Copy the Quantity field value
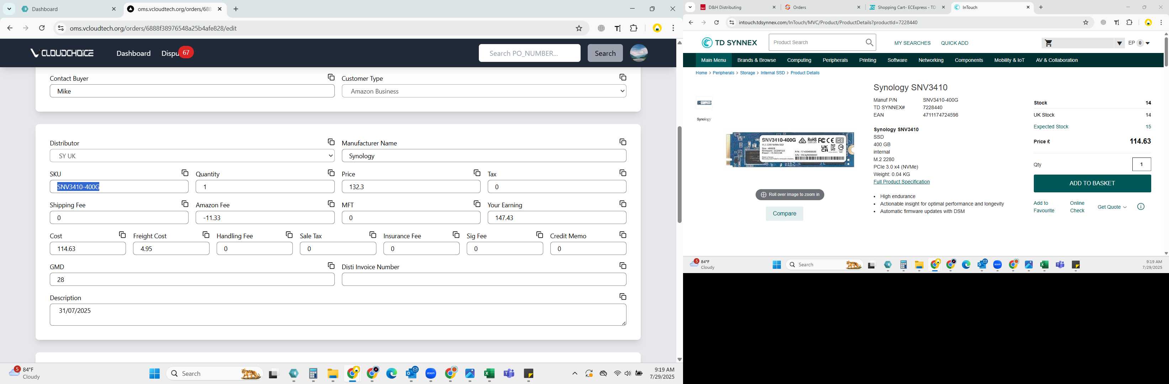 tap(331, 173)
